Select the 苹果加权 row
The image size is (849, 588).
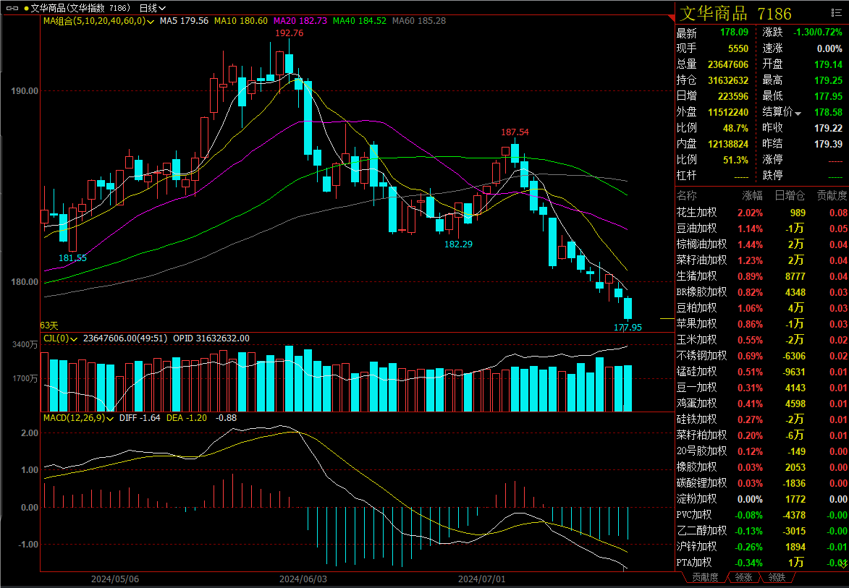click(x=762, y=324)
